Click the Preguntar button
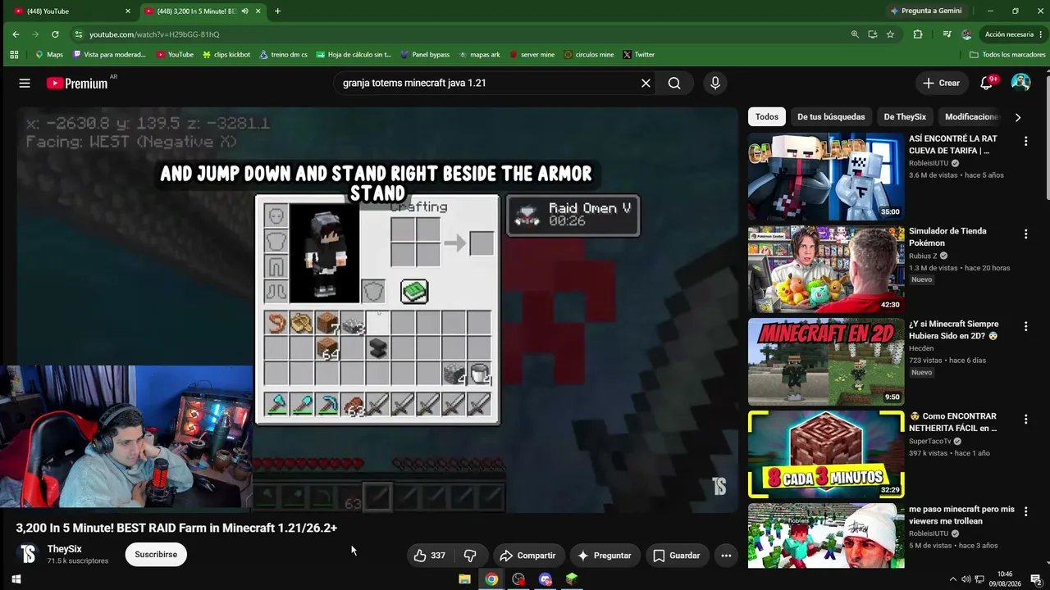This screenshot has width=1050, height=590. (605, 556)
